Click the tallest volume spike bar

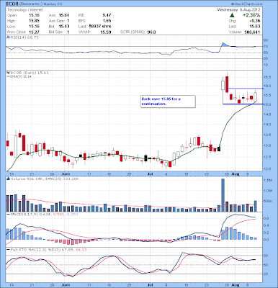(223, 195)
